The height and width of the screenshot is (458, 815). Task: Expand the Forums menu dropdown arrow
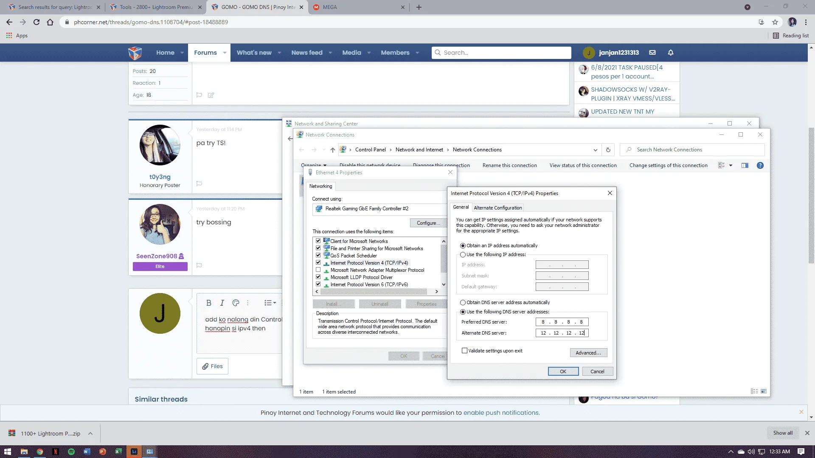[225, 53]
